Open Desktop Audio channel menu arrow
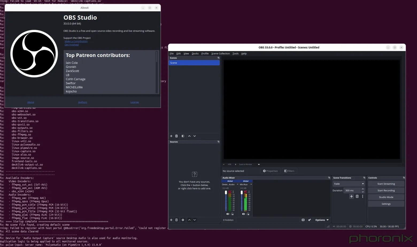This screenshot has width=417, height=247. tap(237, 184)
